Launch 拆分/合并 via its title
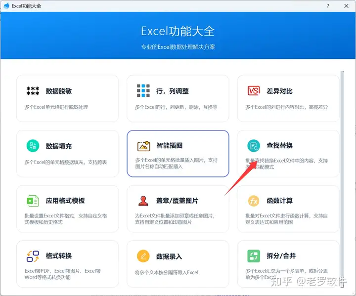Screen dimensions: 356x296 [281, 256]
